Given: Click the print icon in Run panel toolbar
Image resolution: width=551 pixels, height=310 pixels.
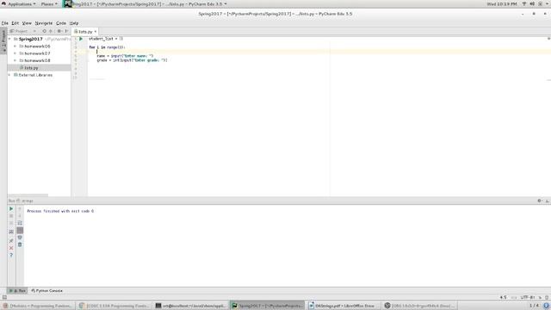Looking at the screenshot, I should click(20, 238).
